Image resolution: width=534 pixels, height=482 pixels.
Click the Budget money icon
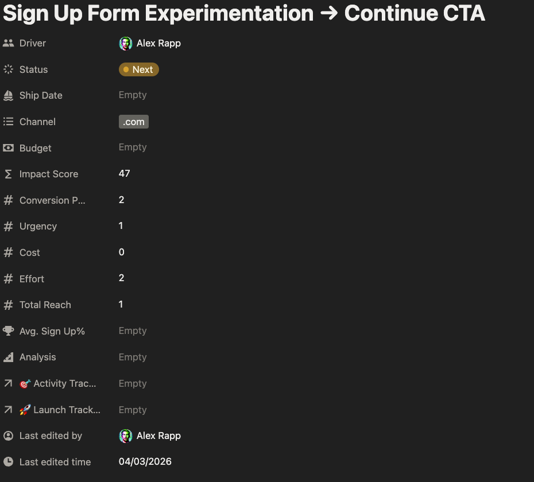click(x=8, y=148)
